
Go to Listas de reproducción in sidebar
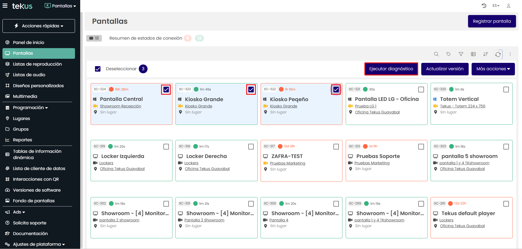click(37, 64)
